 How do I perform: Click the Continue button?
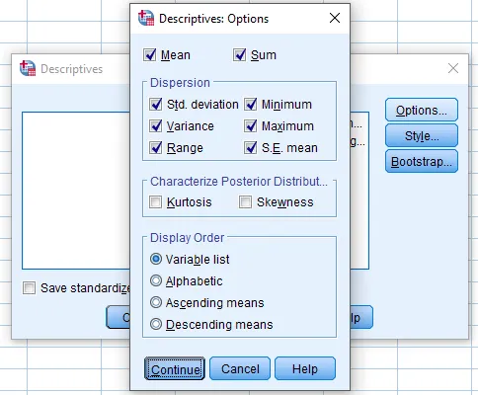pyautogui.click(x=175, y=368)
